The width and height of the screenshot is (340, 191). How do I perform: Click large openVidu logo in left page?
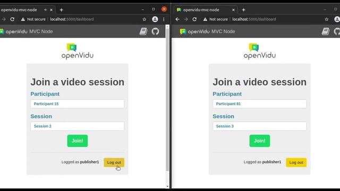tap(78, 51)
